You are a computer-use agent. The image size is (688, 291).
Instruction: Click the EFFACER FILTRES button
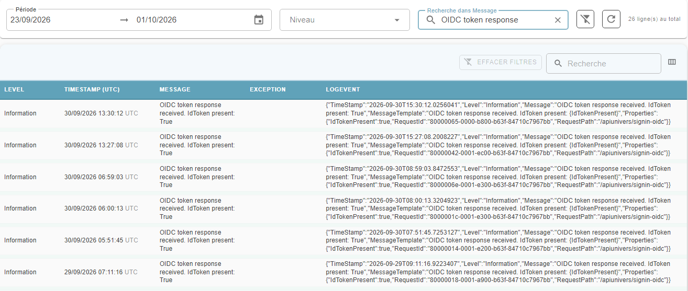pos(501,62)
